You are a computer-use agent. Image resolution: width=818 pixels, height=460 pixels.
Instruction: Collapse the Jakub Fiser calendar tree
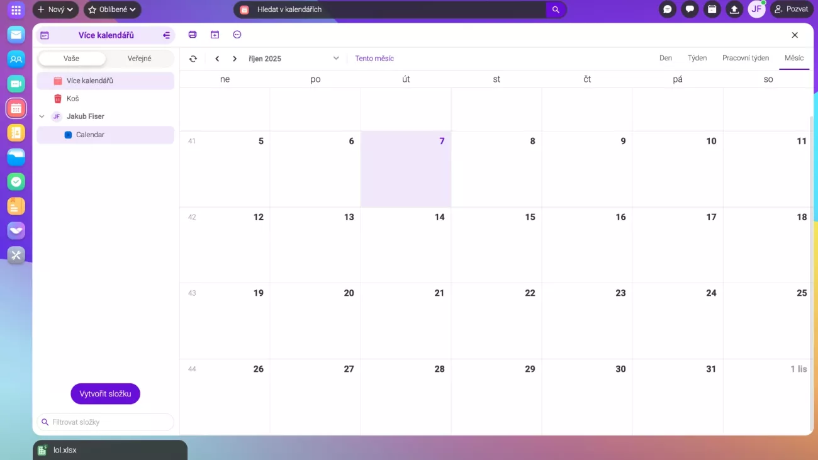point(42,116)
